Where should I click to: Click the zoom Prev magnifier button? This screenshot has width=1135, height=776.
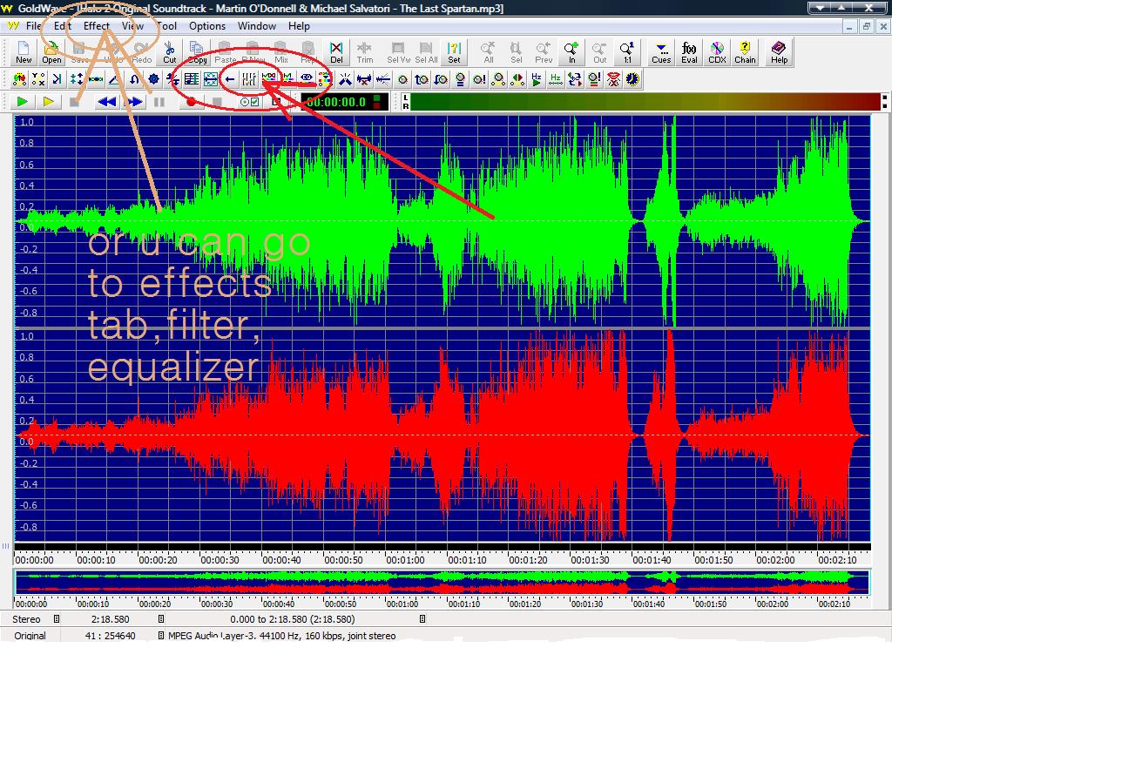coord(544,53)
